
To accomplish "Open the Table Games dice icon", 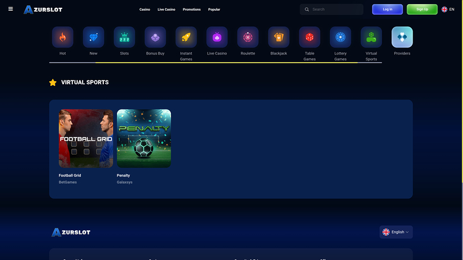I will [309, 37].
